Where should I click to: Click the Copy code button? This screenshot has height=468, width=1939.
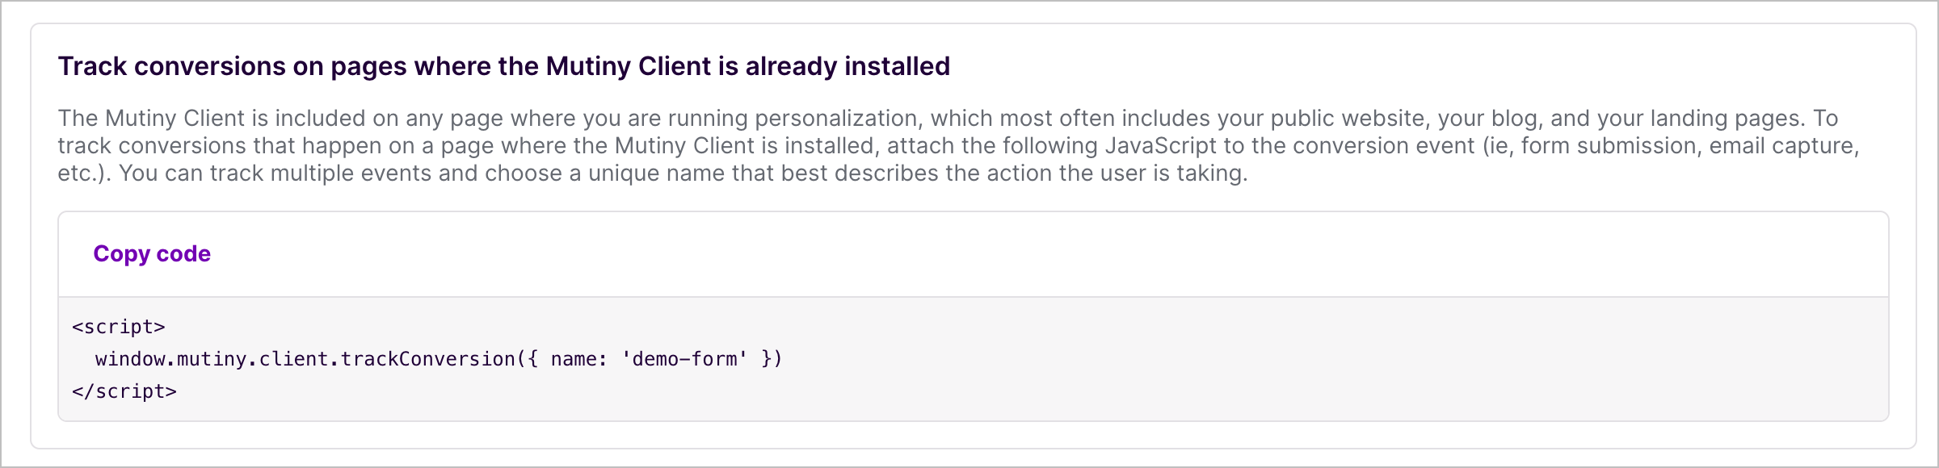(151, 253)
